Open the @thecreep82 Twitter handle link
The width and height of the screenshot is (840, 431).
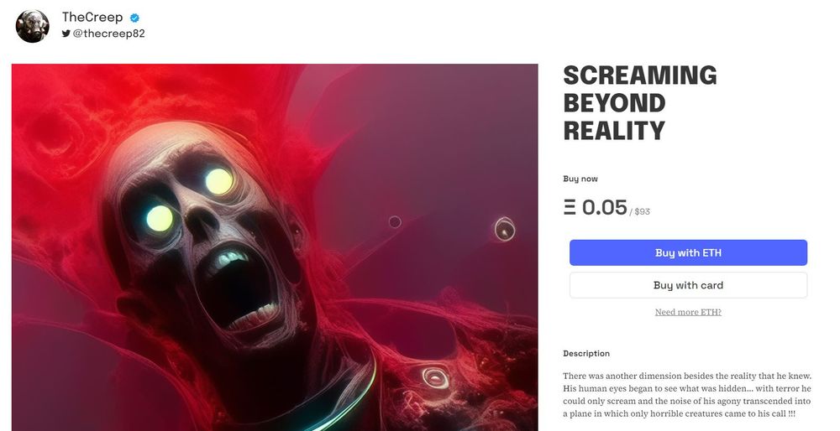108,34
